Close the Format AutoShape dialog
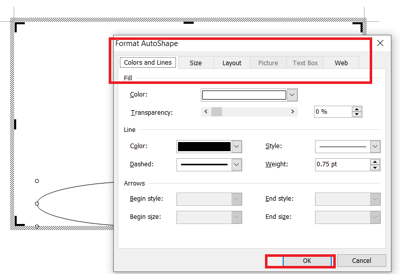 pos(380,43)
